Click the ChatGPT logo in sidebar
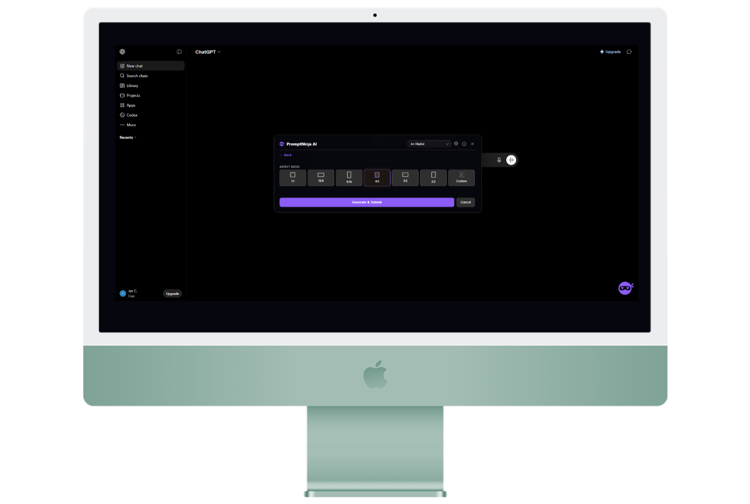 click(122, 52)
